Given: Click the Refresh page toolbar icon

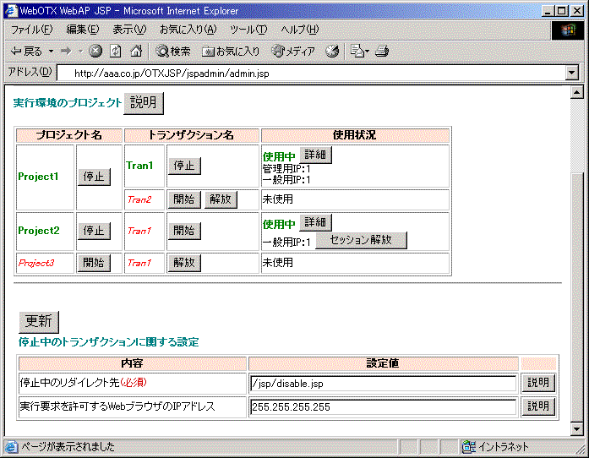Looking at the screenshot, I should pos(115,52).
